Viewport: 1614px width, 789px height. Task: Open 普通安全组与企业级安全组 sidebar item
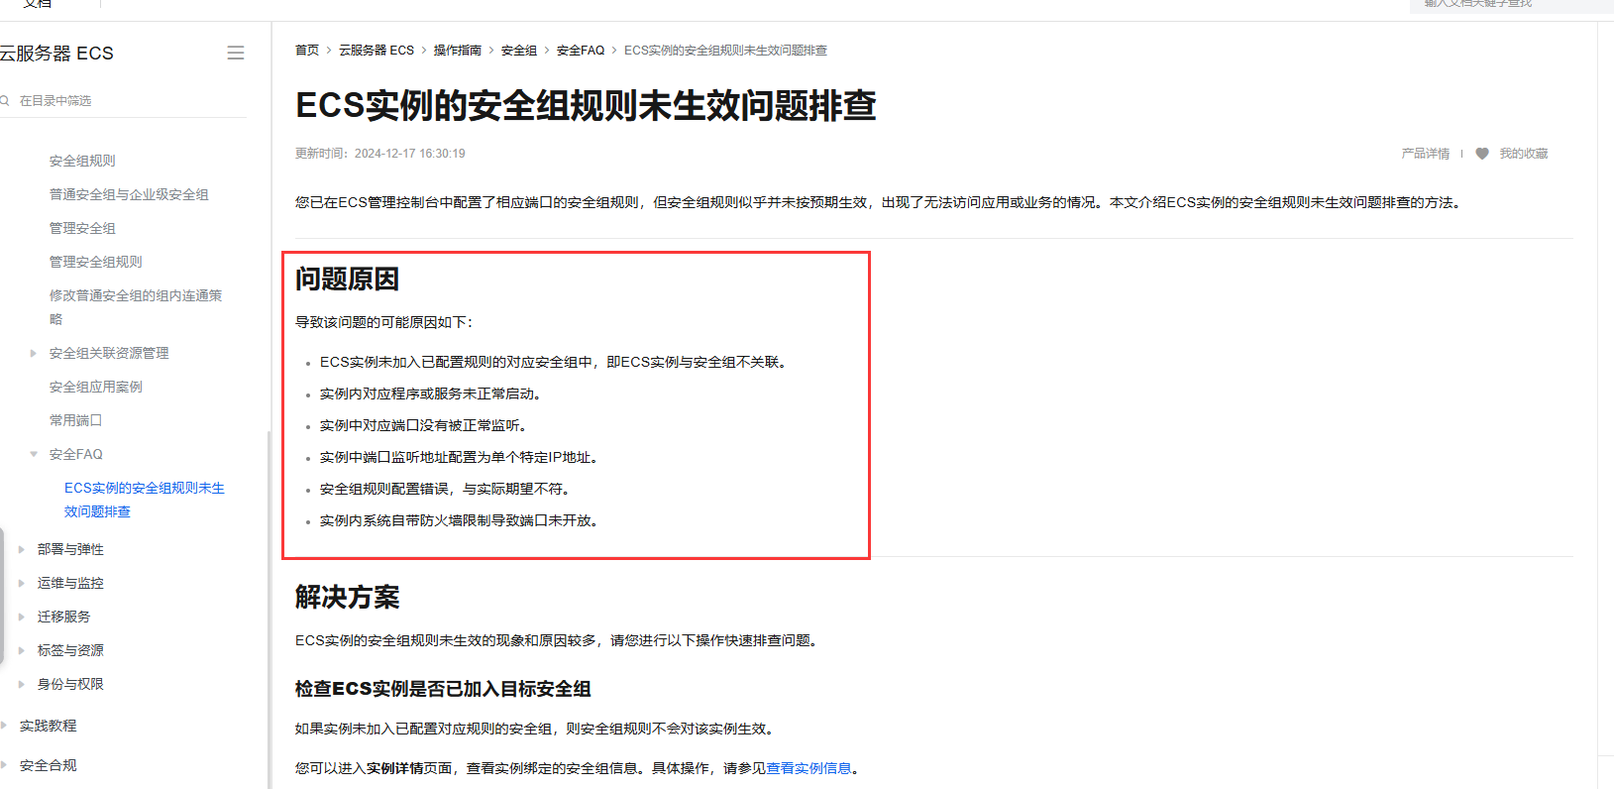pyautogui.click(x=129, y=194)
